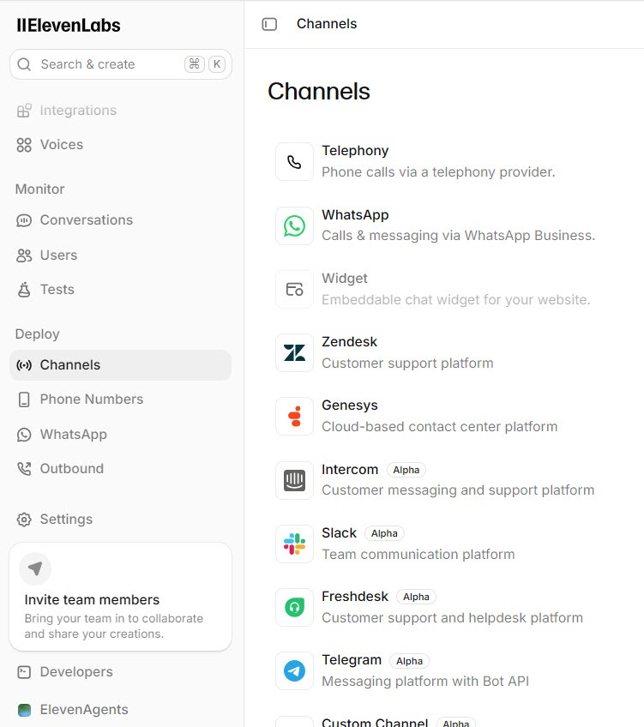Click the Alpha badge next to Intercom

406,470
